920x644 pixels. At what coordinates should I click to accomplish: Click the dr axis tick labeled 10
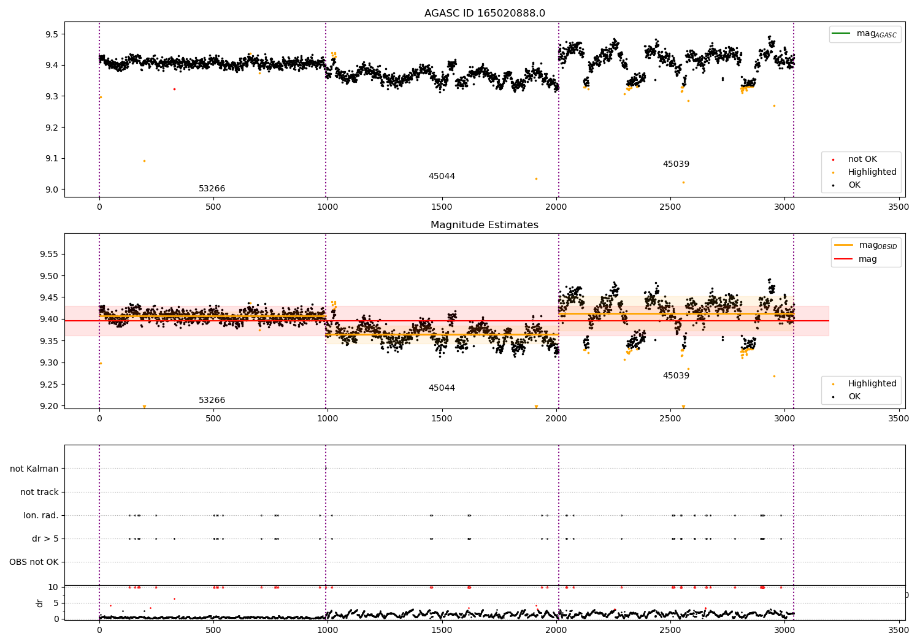(53, 587)
